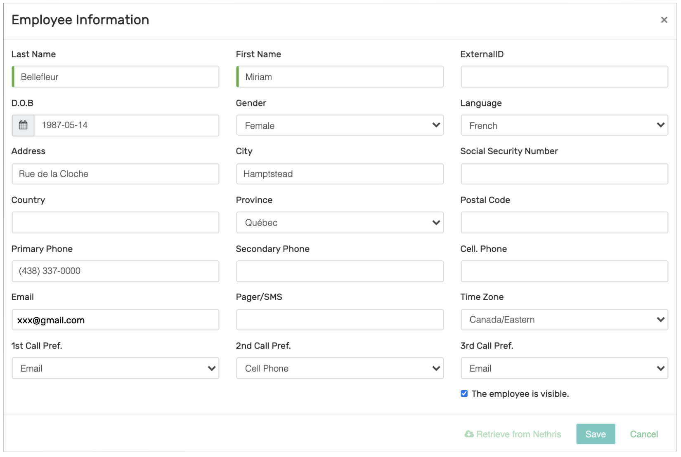The width and height of the screenshot is (681, 457).
Task: Open the Gender dropdown
Action: pos(340,125)
